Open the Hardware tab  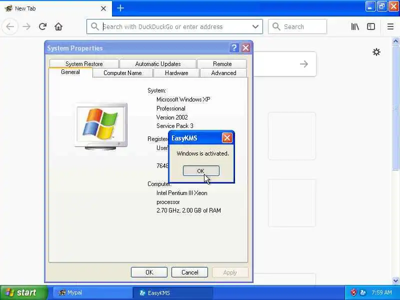point(176,73)
